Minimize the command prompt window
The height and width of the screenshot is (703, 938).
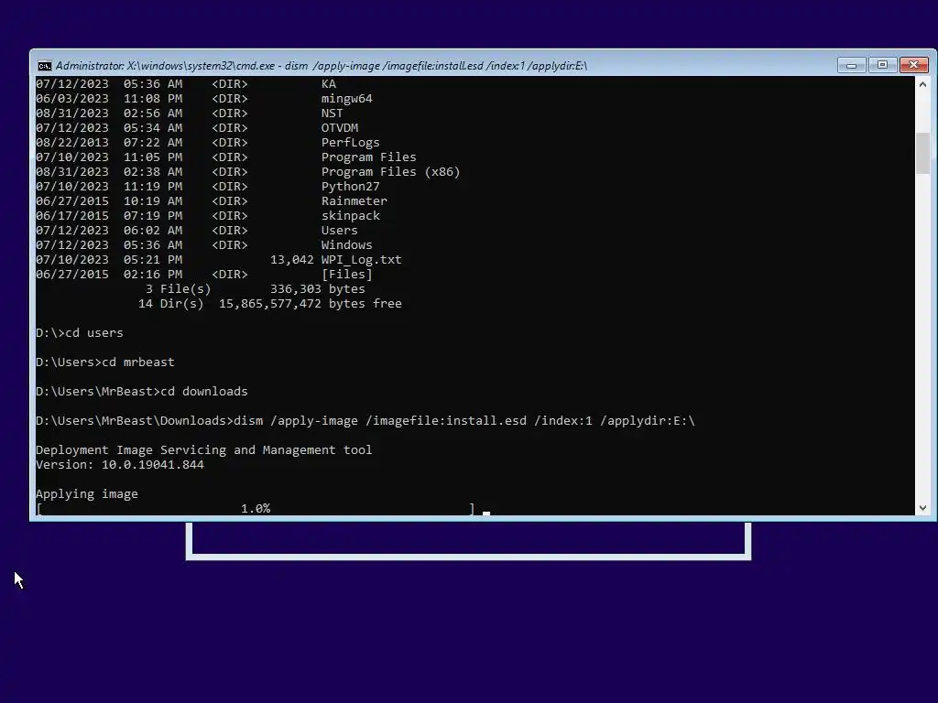[851, 65]
